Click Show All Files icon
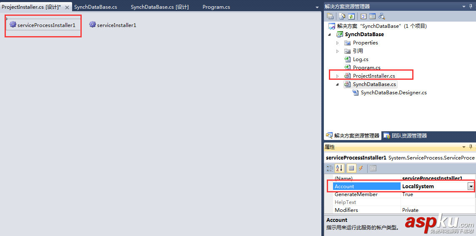The image size is (476, 236). pos(342,16)
